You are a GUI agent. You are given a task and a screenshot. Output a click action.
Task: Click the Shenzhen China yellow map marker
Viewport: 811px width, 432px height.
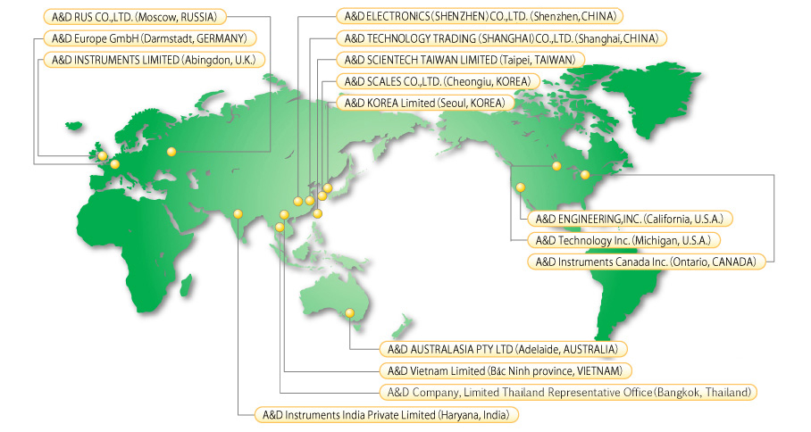point(298,202)
